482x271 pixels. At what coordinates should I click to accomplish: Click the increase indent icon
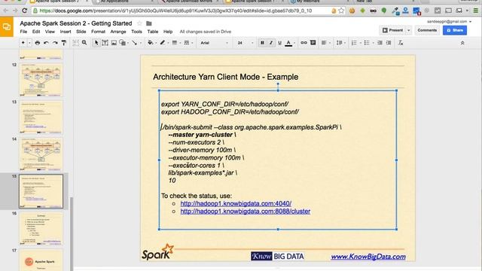point(389,43)
